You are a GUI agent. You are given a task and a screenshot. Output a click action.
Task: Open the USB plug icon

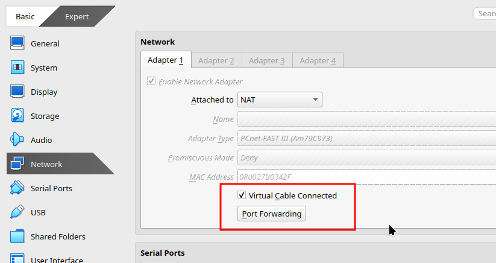point(17,212)
